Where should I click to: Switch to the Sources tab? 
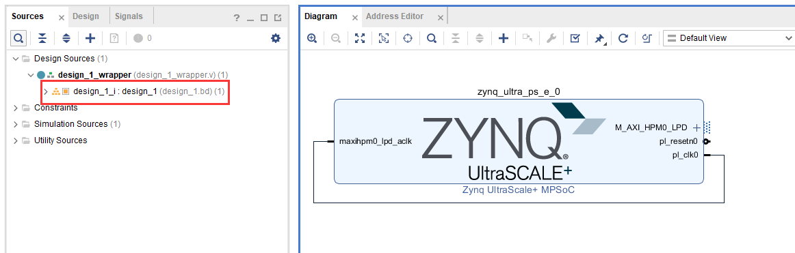(27, 16)
